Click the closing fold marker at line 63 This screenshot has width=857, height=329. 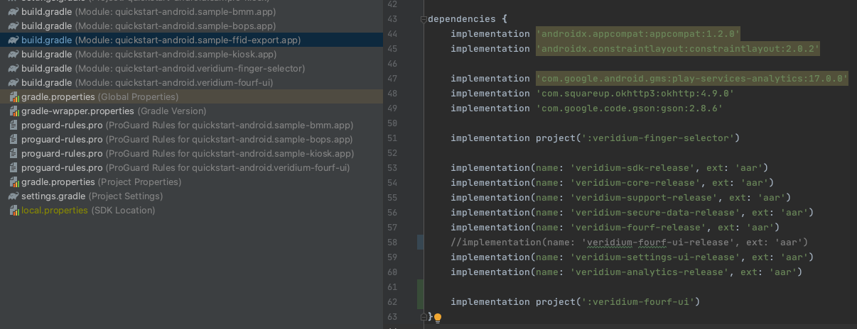tap(424, 316)
